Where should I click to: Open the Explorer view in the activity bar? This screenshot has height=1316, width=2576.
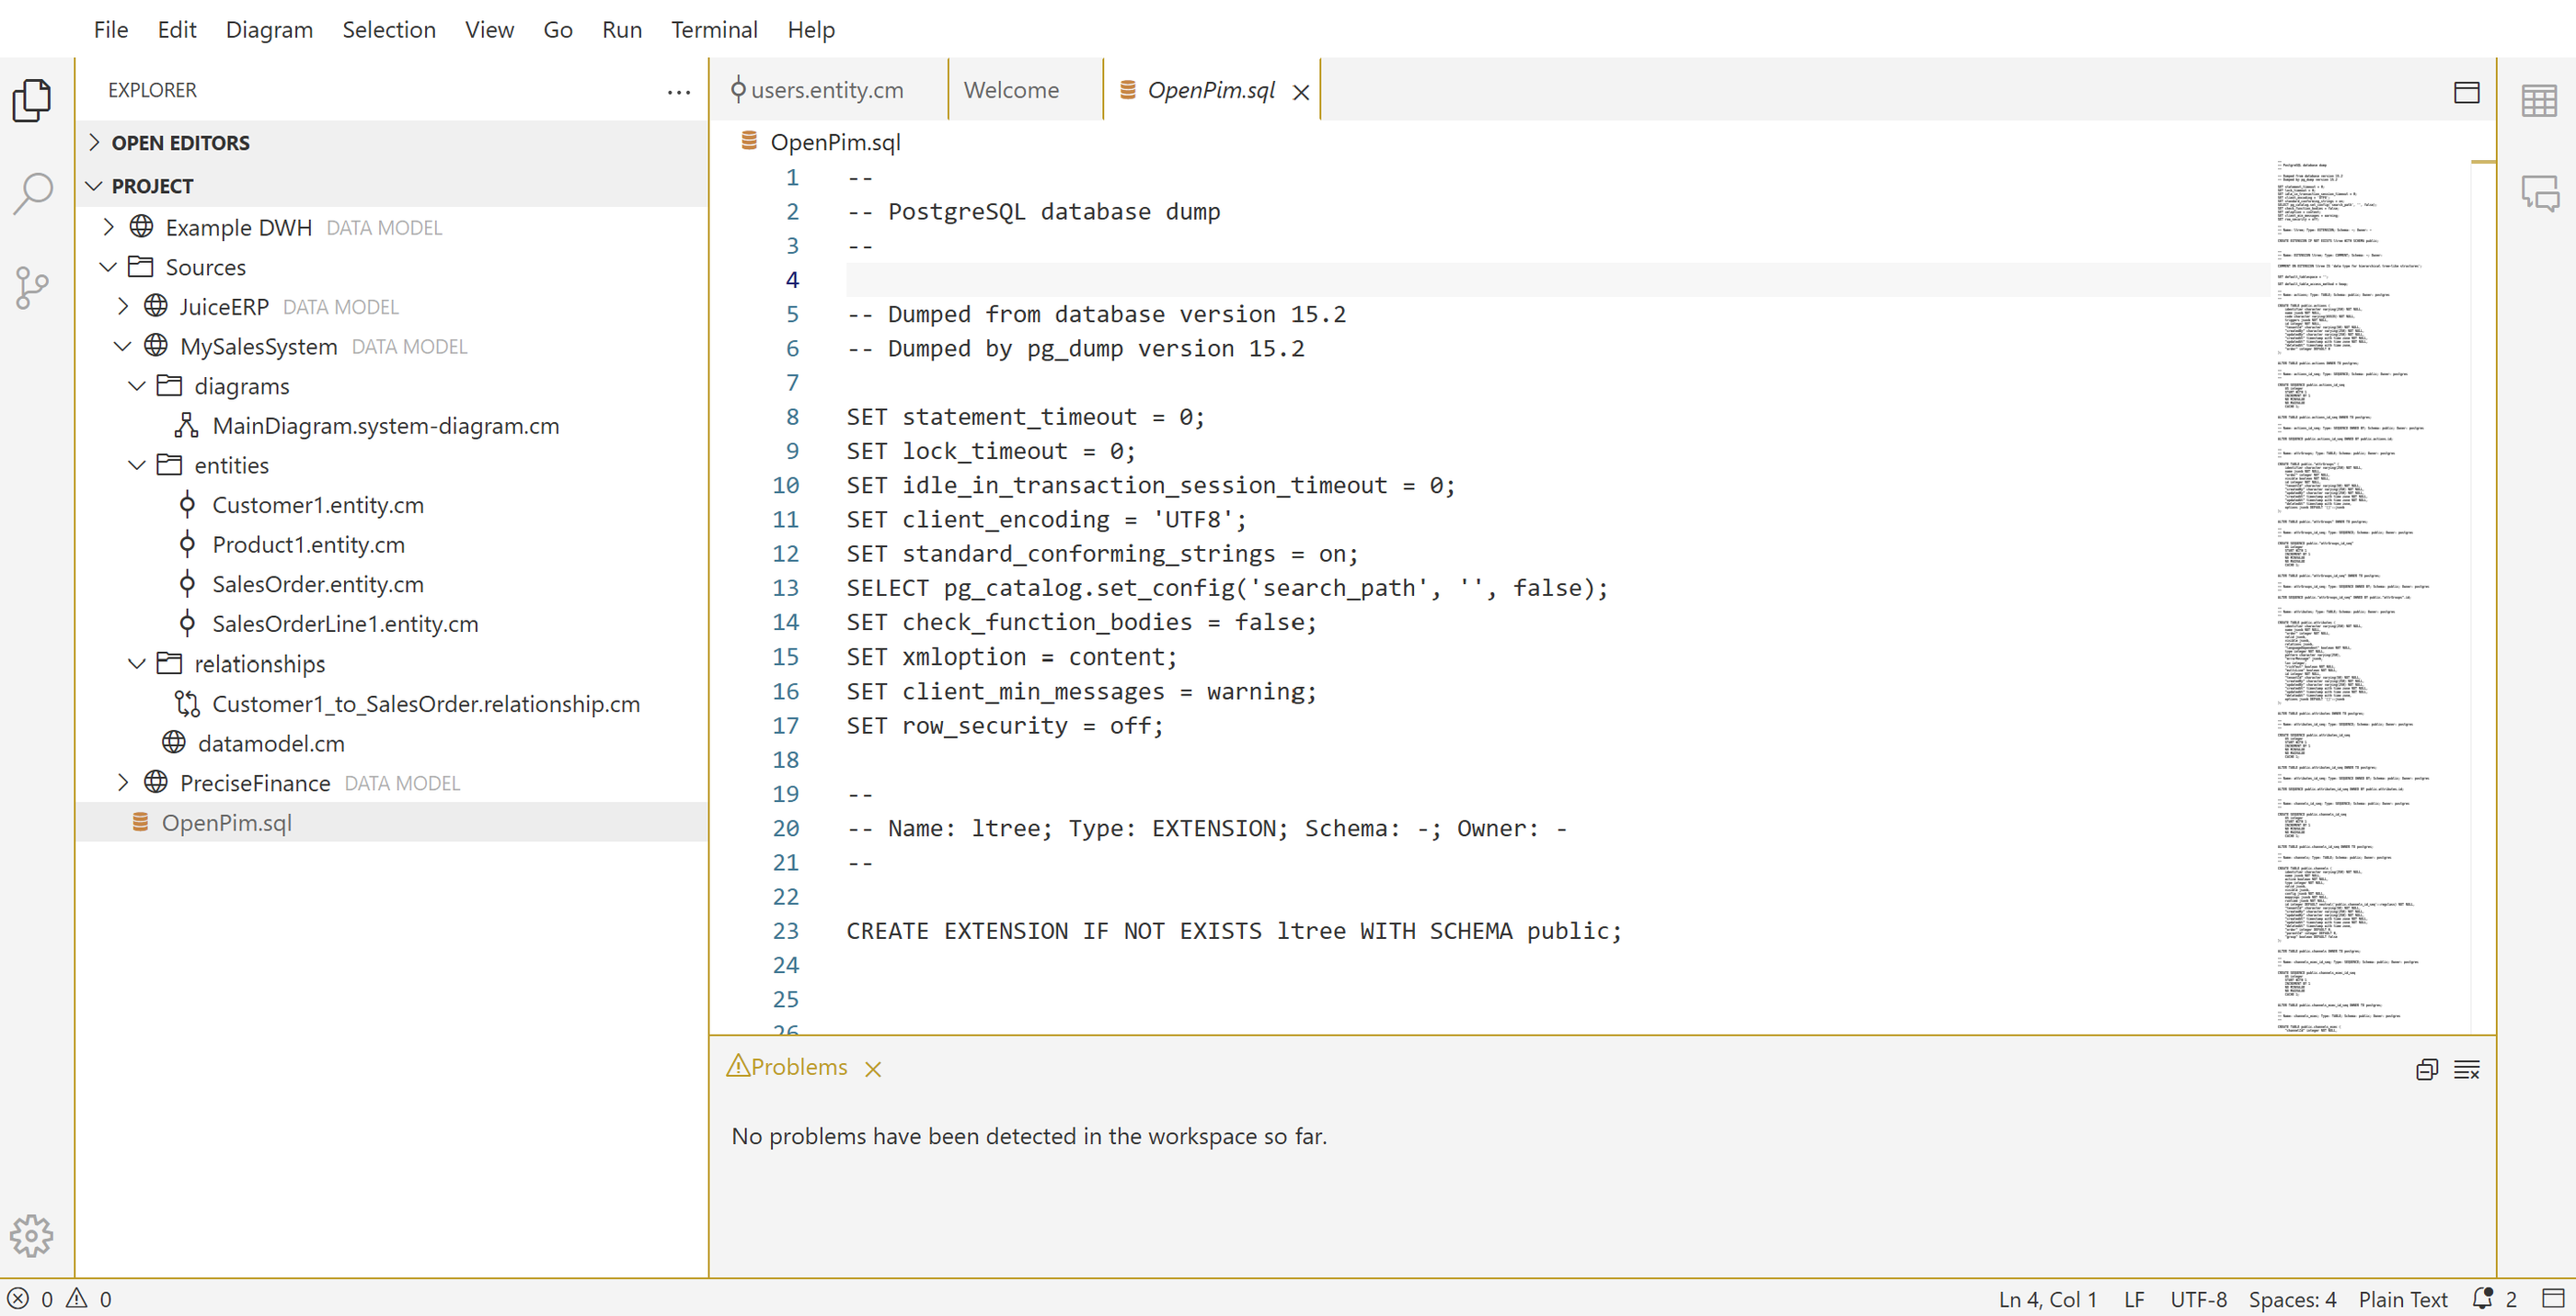click(x=32, y=100)
